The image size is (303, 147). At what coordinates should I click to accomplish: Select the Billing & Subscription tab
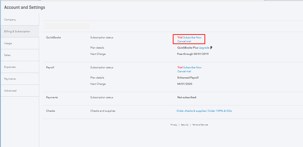click(x=17, y=31)
